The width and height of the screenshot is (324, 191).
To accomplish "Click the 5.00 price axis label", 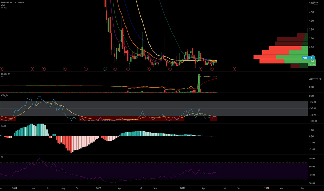I will (x=311, y=3).
